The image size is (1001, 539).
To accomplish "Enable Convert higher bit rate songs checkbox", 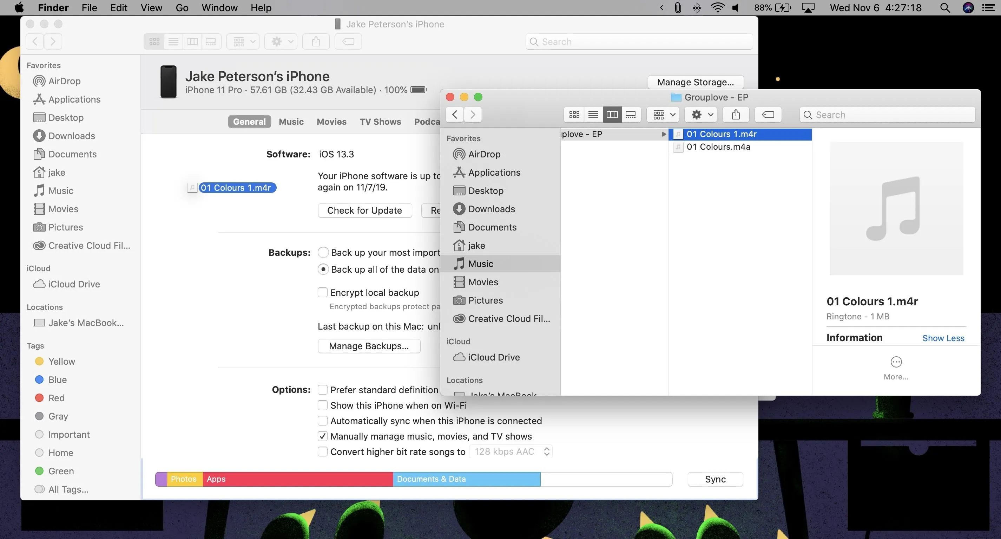I will click(x=323, y=452).
